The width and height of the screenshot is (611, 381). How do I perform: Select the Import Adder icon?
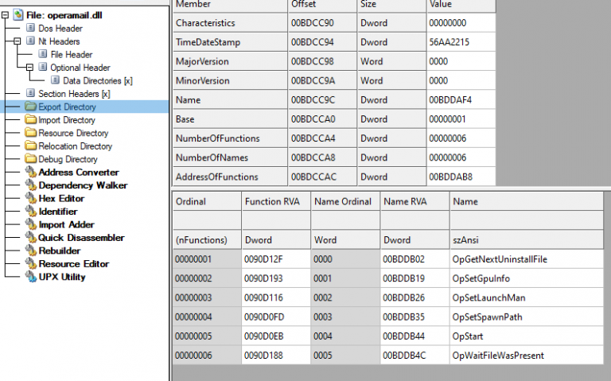click(31, 225)
